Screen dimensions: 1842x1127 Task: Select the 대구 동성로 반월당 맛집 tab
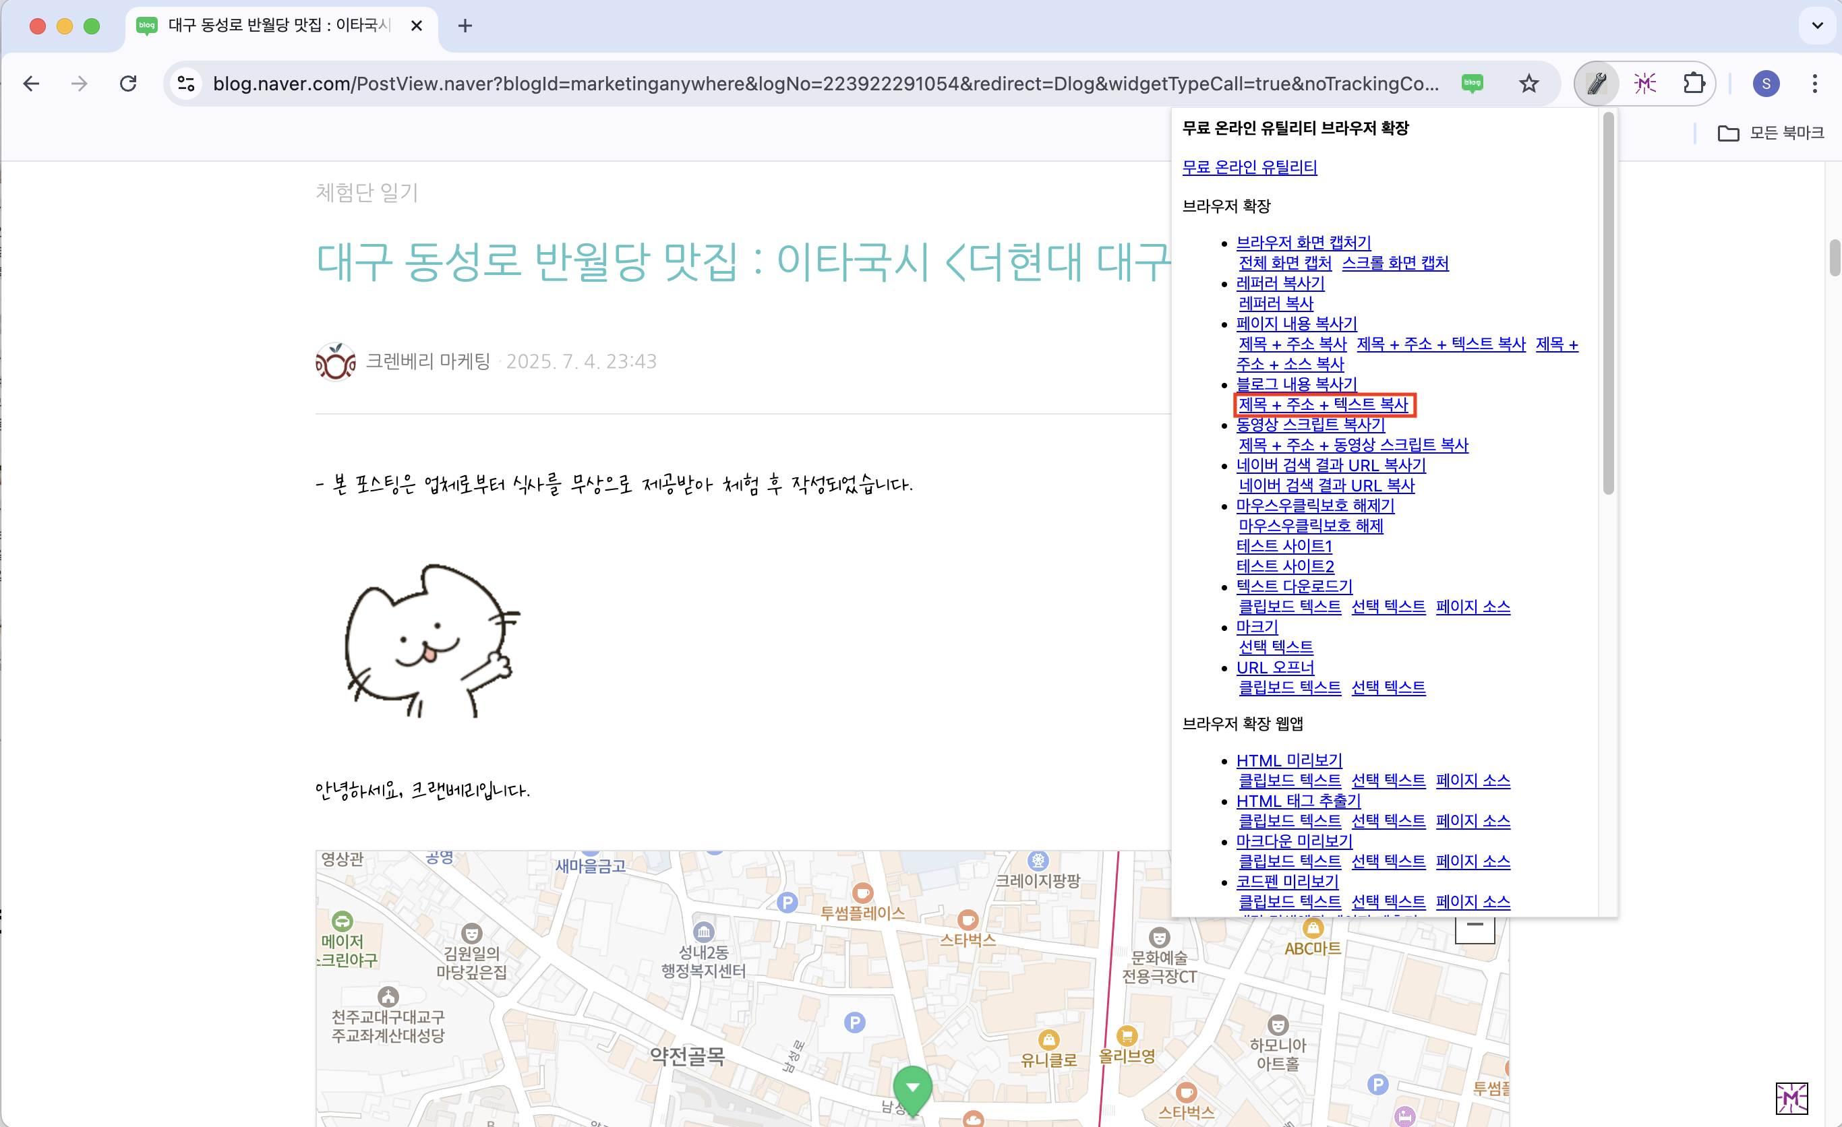[x=281, y=26]
